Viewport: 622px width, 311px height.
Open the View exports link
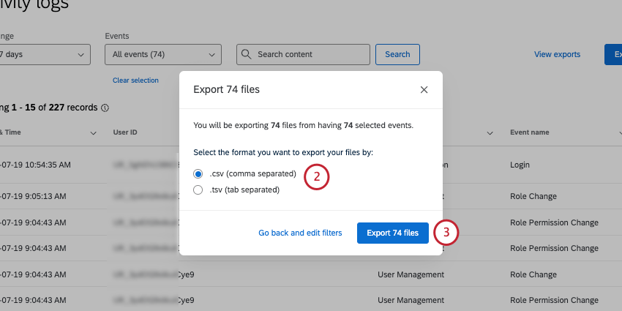coord(557,54)
